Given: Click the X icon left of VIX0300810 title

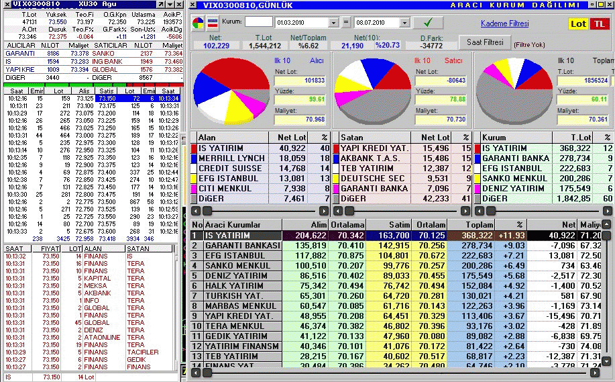Looking at the screenshot, I should click(7, 4).
